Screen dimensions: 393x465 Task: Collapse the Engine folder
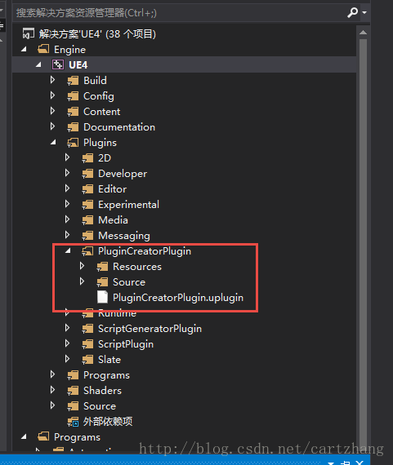(24, 50)
